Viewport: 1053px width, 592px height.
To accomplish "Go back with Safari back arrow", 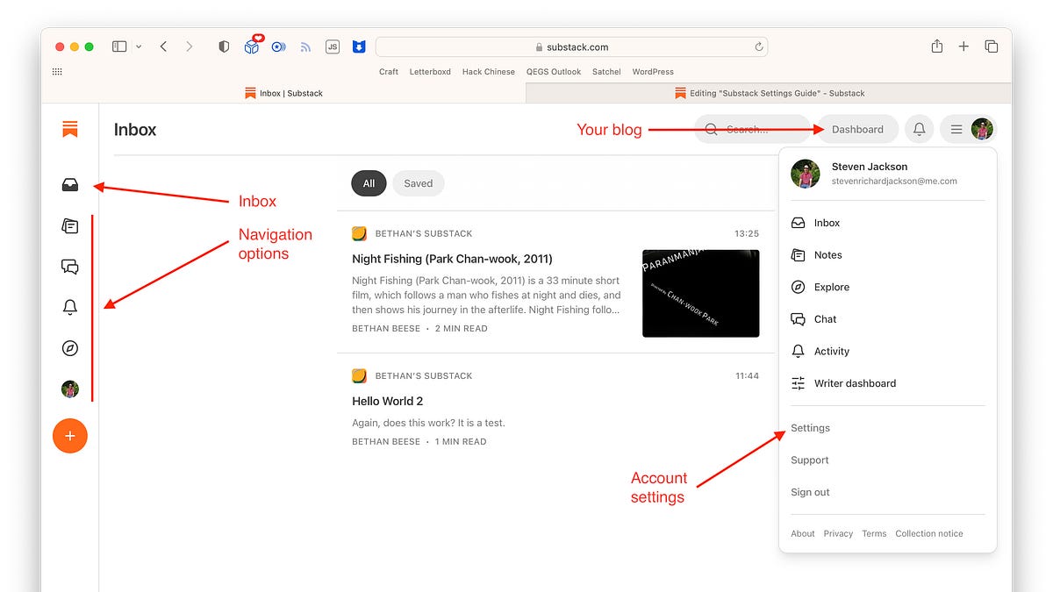I will tap(163, 46).
